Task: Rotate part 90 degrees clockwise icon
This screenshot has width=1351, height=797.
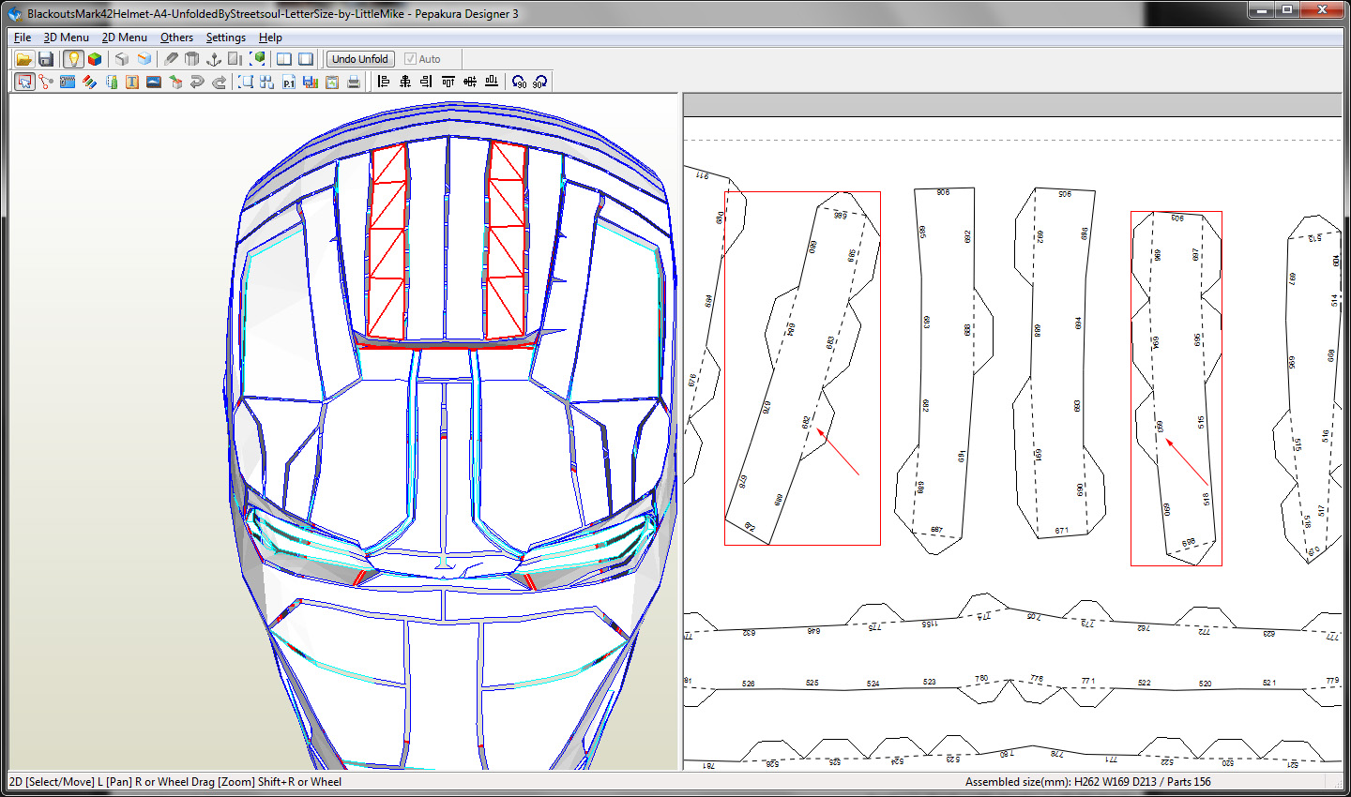Action: tap(540, 82)
